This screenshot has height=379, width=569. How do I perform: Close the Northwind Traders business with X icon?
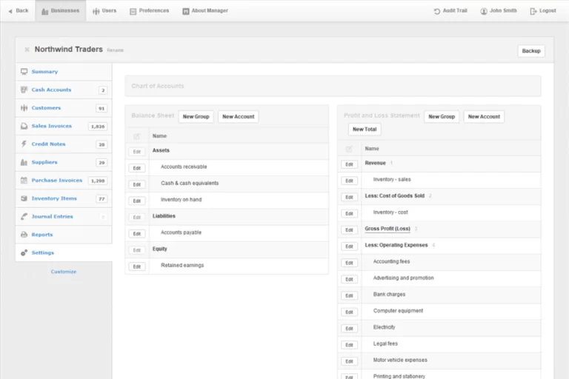click(27, 50)
